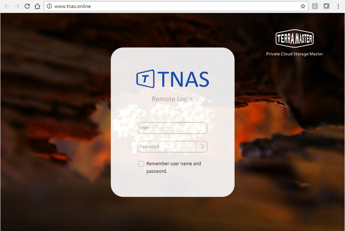Click the TerraMaster logo
The image size is (345, 231).
pos(295,38)
